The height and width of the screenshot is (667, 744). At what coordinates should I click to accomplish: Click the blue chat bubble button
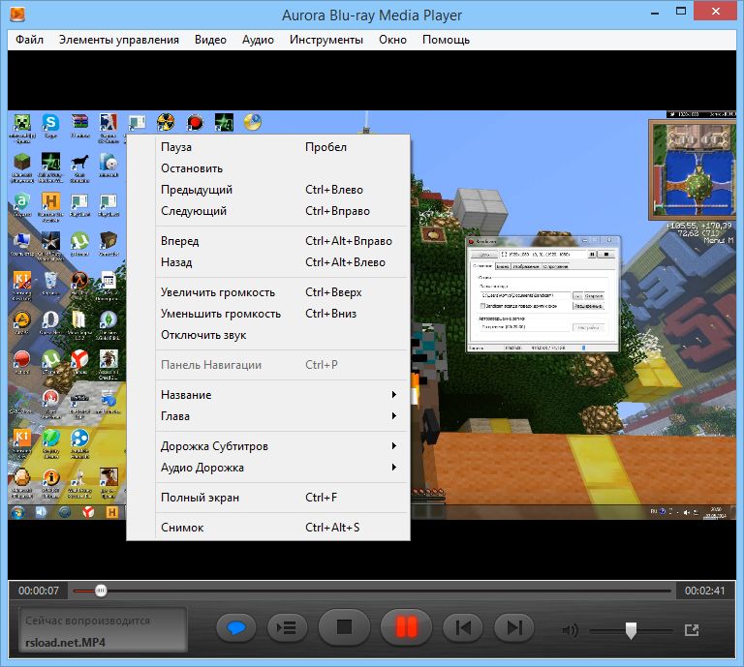pos(235,628)
